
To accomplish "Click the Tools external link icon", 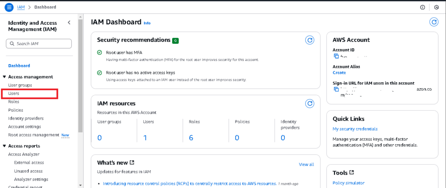I will 351,172.
